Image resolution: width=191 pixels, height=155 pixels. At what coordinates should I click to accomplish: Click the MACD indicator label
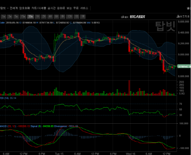tap(15, 126)
